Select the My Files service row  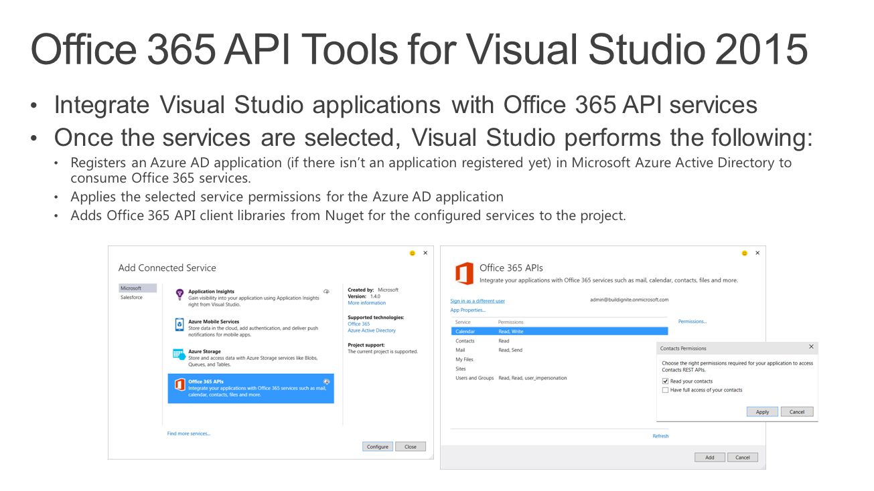click(560, 359)
